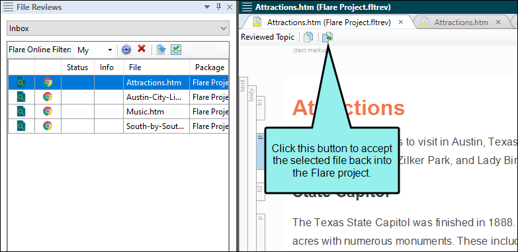Click the open review file icon beside red X
The image size is (518, 252).
[161, 50]
